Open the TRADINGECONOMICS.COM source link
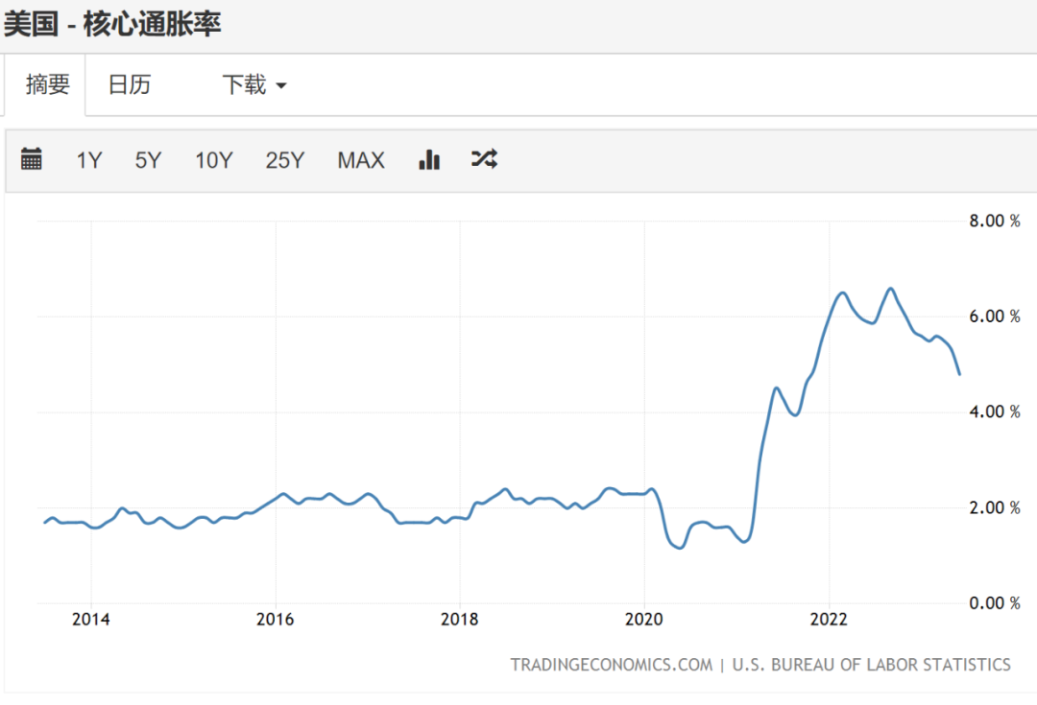The height and width of the screenshot is (705, 1037). [611, 665]
